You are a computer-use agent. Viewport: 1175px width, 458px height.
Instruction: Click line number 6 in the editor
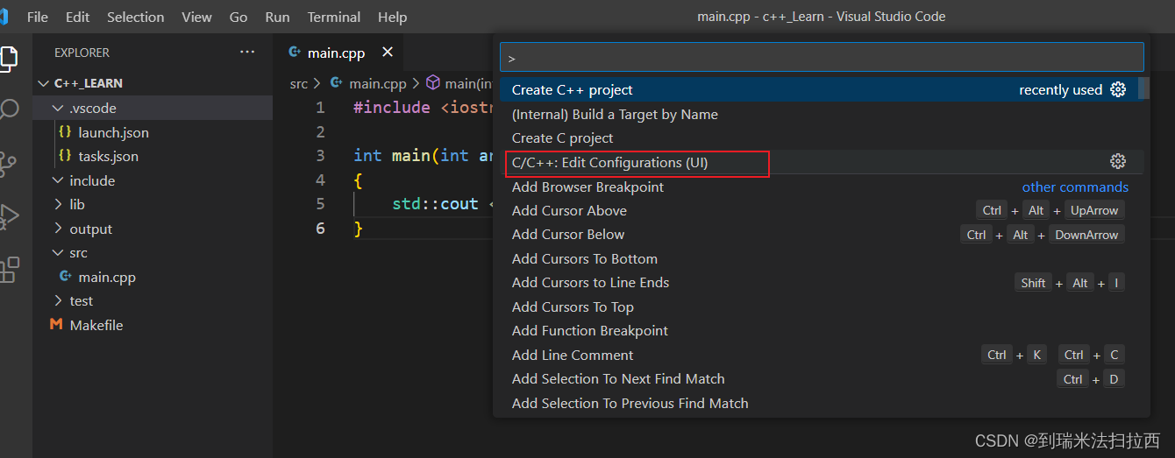(x=320, y=229)
